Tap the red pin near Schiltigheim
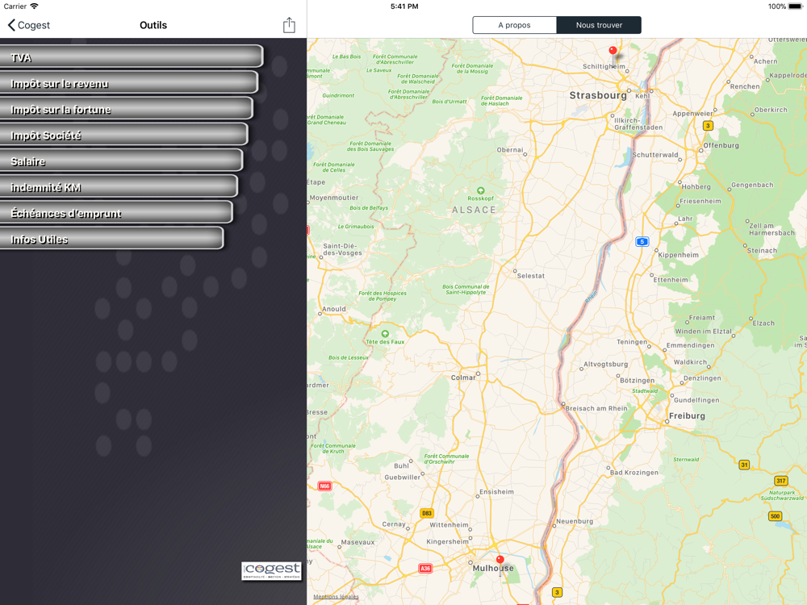Screen dimensions: 807x605 (x=613, y=51)
